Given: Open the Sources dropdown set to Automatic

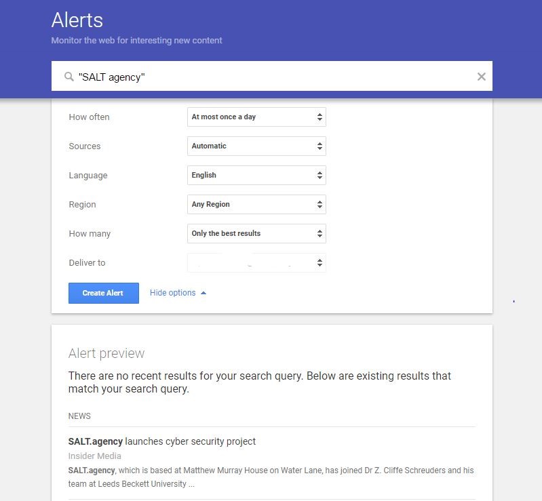Looking at the screenshot, I should [x=256, y=146].
